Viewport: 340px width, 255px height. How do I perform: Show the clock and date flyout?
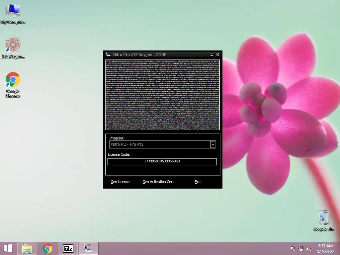(325, 248)
